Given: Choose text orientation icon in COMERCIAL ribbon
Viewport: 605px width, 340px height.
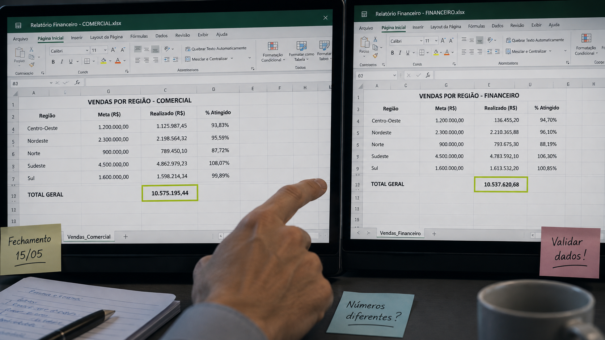Looking at the screenshot, I should (167, 48).
